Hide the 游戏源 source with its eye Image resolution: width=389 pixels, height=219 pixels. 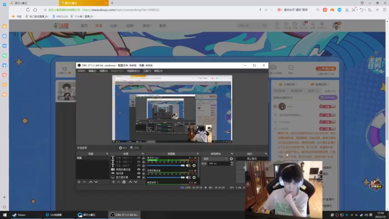(x=139, y=173)
